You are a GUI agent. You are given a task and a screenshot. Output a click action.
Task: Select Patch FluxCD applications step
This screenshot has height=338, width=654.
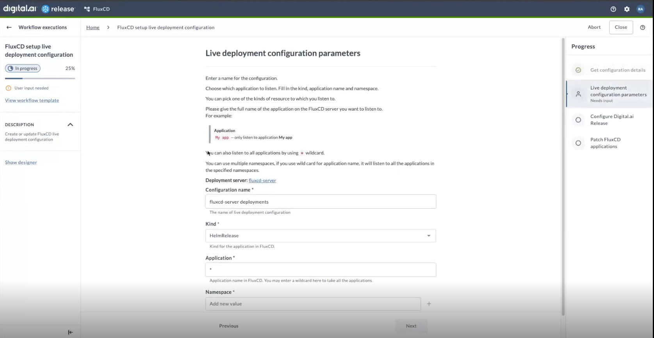click(609, 143)
